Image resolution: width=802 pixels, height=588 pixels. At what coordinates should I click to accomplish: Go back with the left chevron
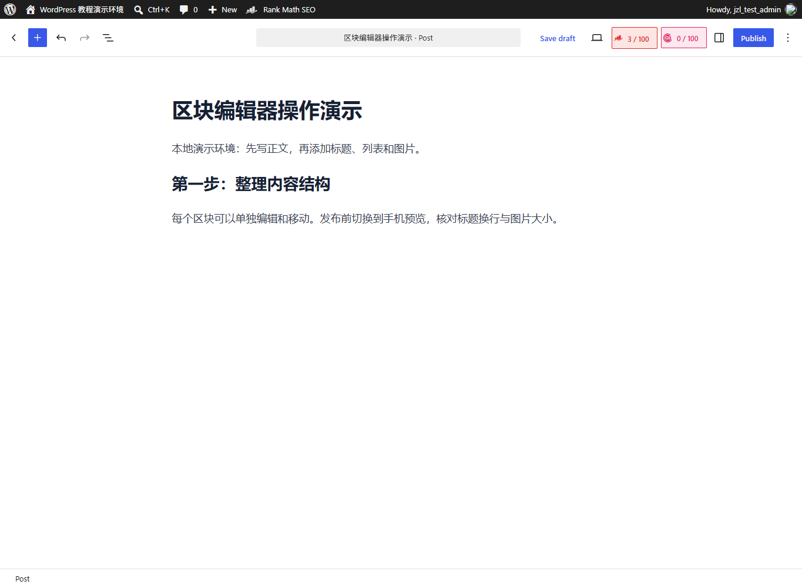pyautogui.click(x=14, y=38)
